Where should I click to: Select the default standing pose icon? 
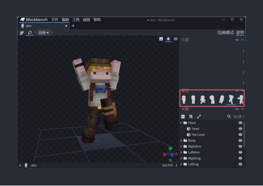[x=184, y=100]
